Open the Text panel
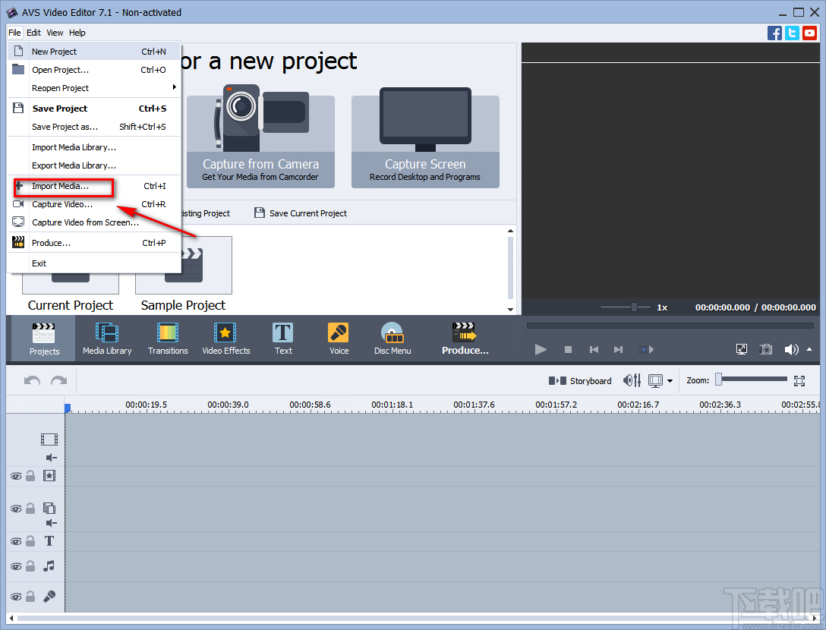 click(x=283, y=339)
